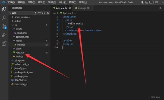The width and height of the screenshot is (164, 100).
Task: Run the file with the play button
Action: tap(160, 8)
